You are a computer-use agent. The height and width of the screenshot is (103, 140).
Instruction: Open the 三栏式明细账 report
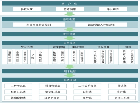87,86
